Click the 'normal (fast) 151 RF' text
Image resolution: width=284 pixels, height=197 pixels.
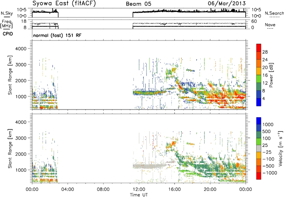click(57, 35)
